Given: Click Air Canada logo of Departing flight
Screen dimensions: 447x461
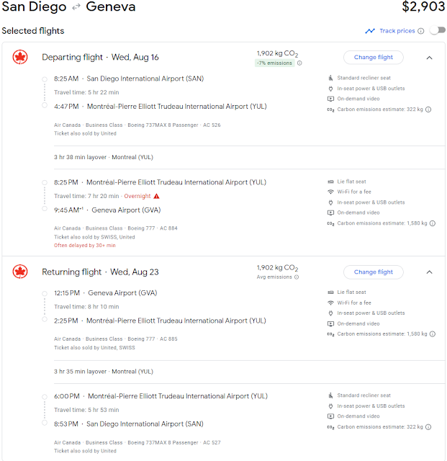Looking at the screenshot, I should pyautogui.click(x=20, y=57).
